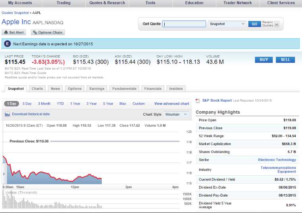Select the 3 Month chart range
Viewport: 302px width, 213px height.
(x=44, y=104)
